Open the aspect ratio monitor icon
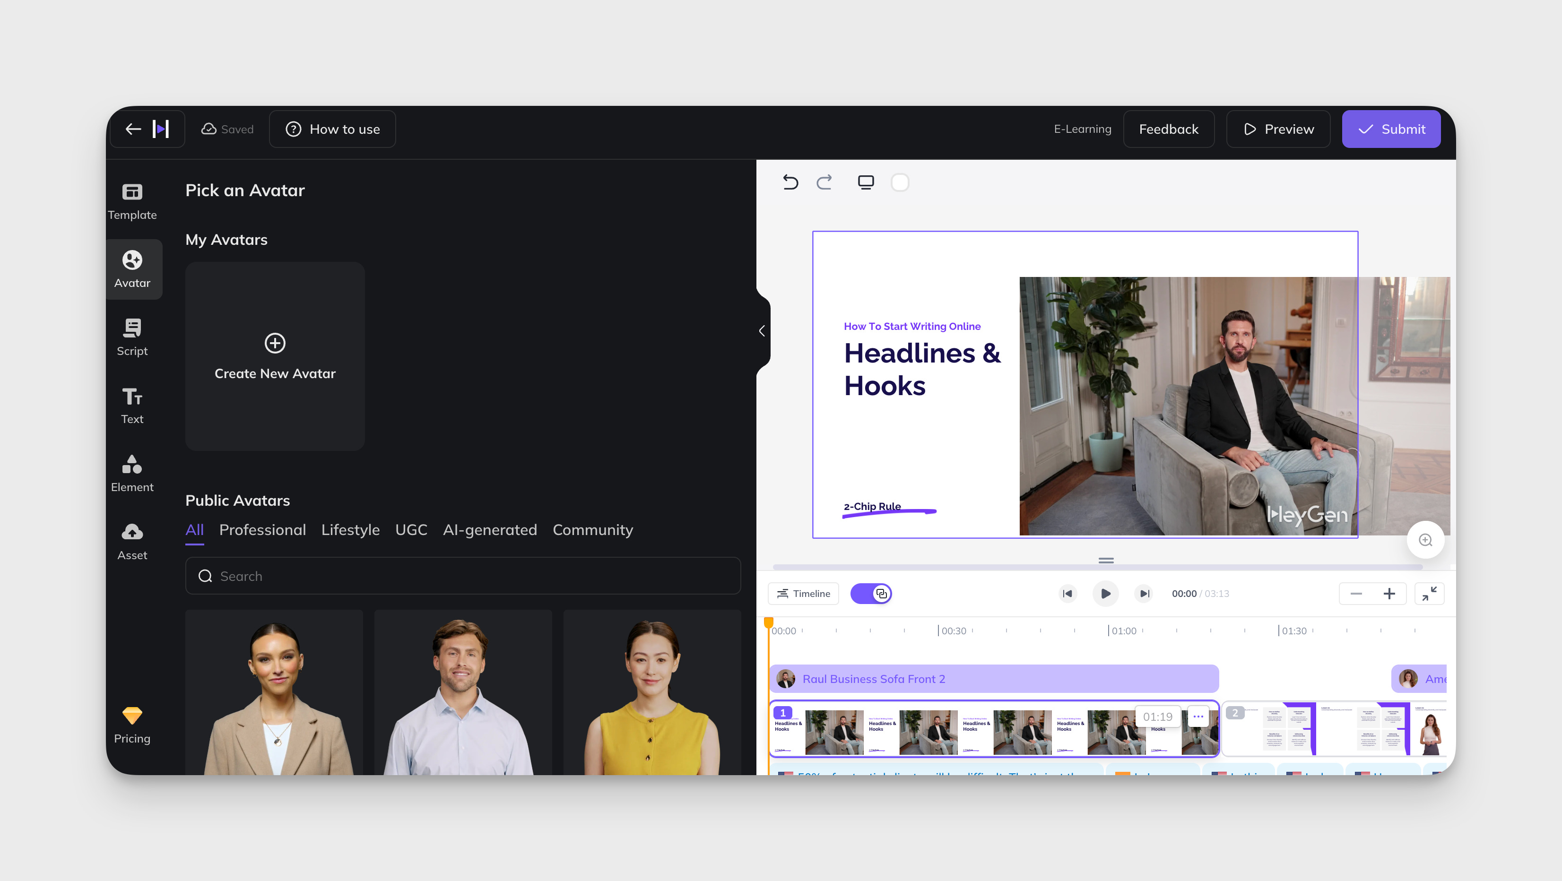Viewport: 1562px width, 881px height. (x=865, y=182)
